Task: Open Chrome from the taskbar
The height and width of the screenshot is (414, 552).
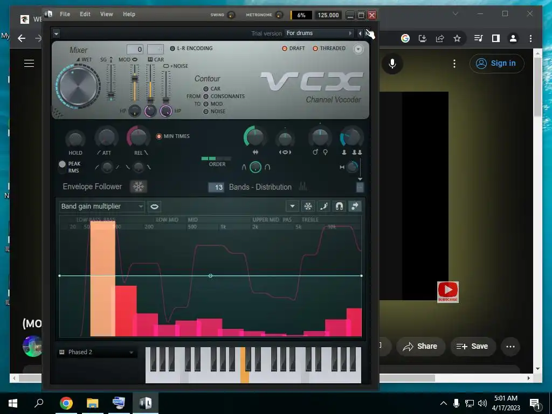Action: coord(66,403)
